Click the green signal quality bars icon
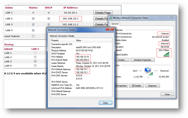188x118 pixels. tap(166, 54)
